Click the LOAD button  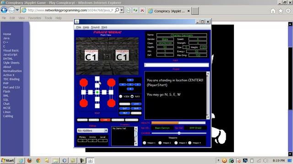[x=136, y=104]
